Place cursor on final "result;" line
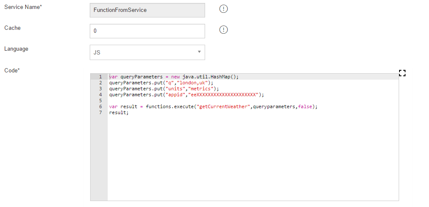 (x=119, y=112)
